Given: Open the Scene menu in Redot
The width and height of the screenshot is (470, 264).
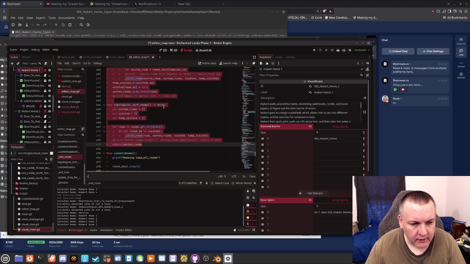Looking at the screenshot, I should [13, 50].
